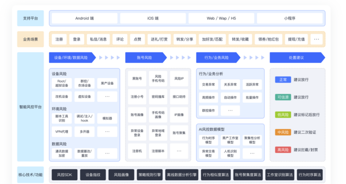This screenshot has height=184, width=346.
Task: Click the blue 正常 label
Action: pyautogui.click(x=283, y=79)
